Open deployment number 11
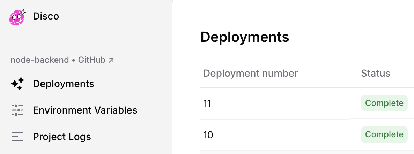Screen dimensions: 414x154 click(207, 103)
